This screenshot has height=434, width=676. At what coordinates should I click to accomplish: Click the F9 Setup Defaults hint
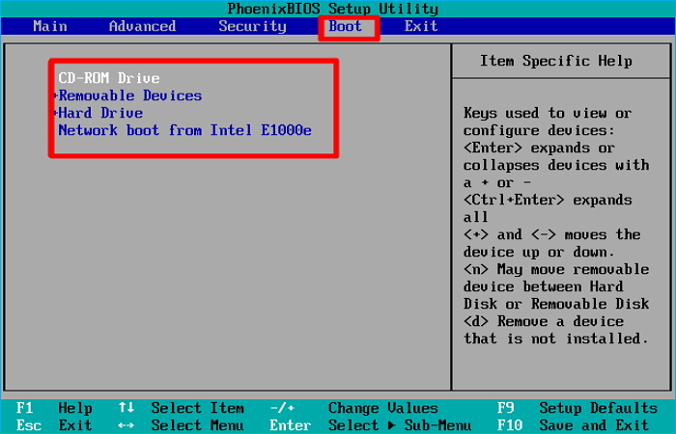(577, 408)
